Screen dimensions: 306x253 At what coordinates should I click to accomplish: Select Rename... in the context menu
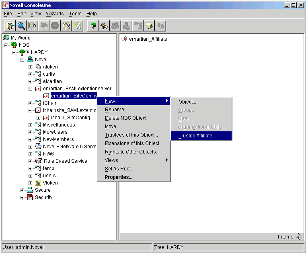pos(133,110)
